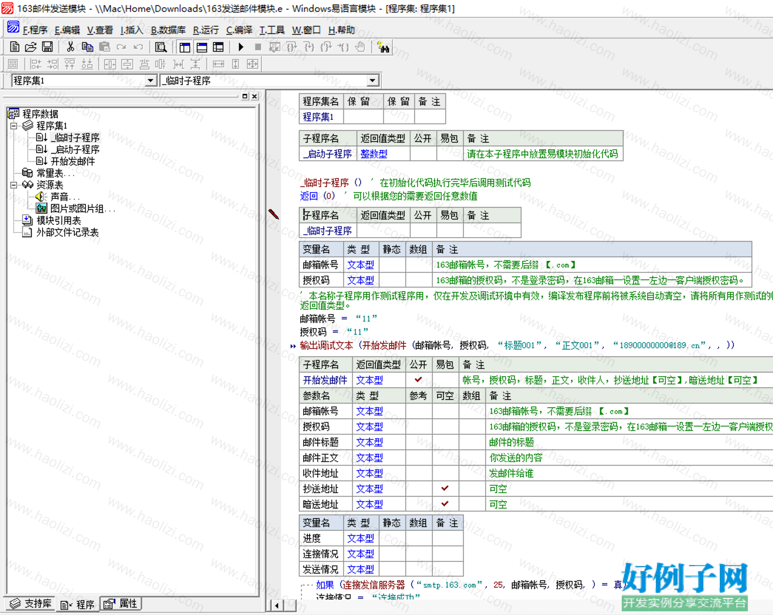Select 开始发邮件 in the tree

tap(73, 161)
